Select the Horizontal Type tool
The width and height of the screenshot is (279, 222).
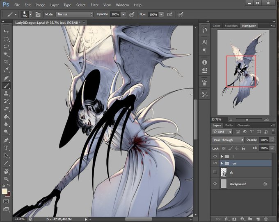pos(6,148)
